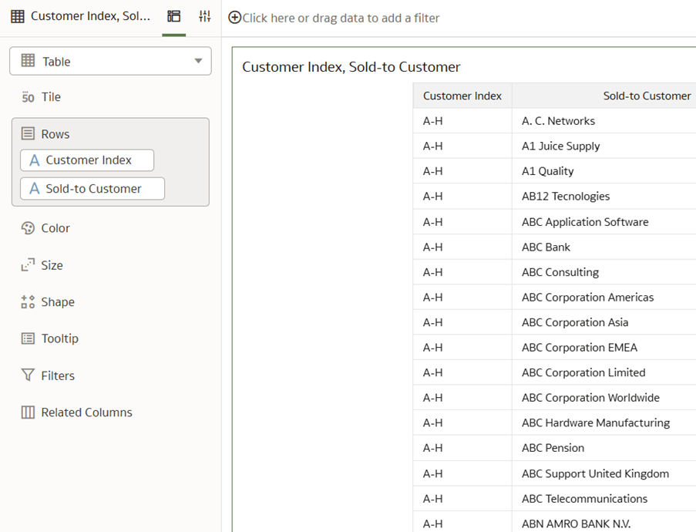Open options for the Customer Index pill
Viewport: 696px width, 532px height.
[x=86, y=160]
